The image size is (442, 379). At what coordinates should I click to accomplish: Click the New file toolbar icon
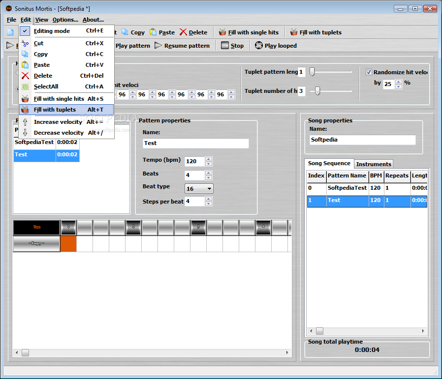coord(10,32)
